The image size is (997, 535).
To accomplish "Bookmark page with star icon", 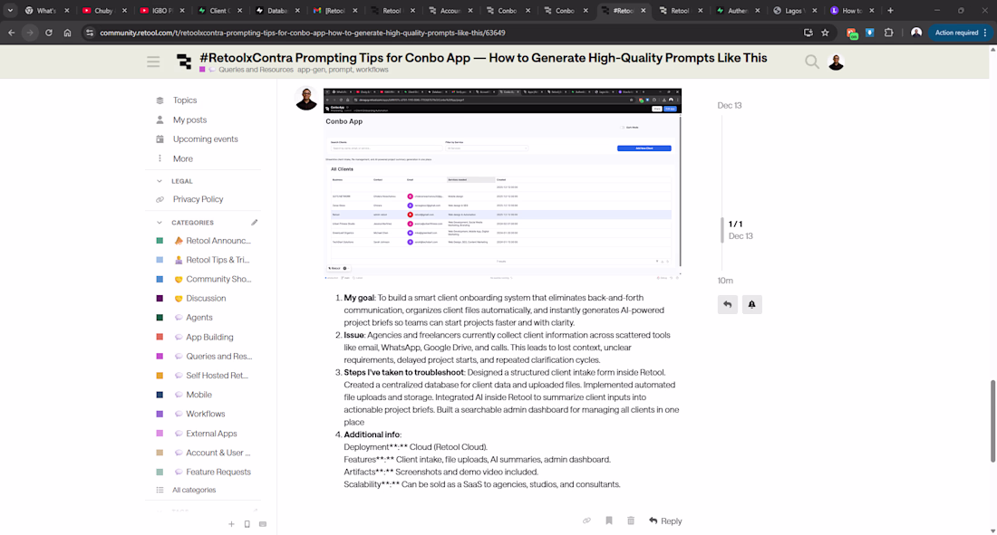I will (x=826, y=33).
